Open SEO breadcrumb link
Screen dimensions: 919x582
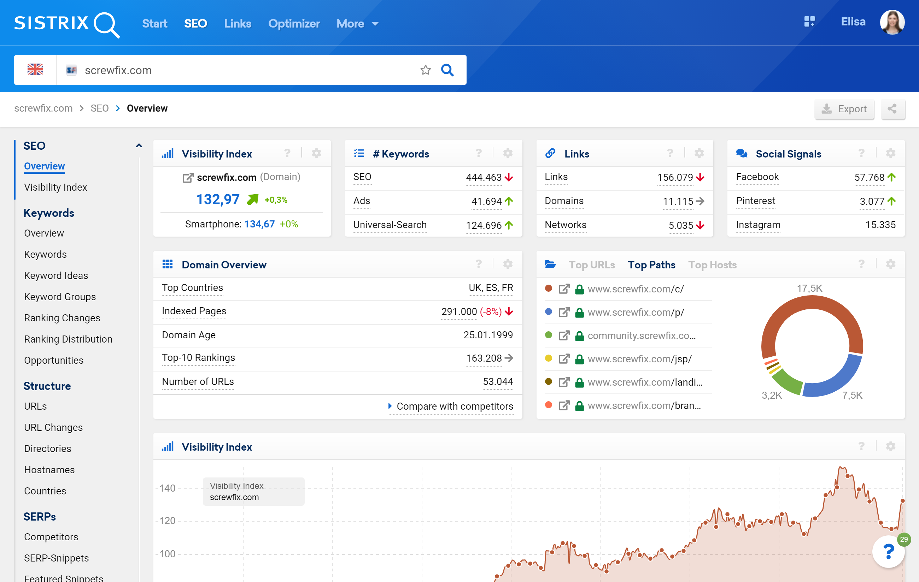point(100,108)
